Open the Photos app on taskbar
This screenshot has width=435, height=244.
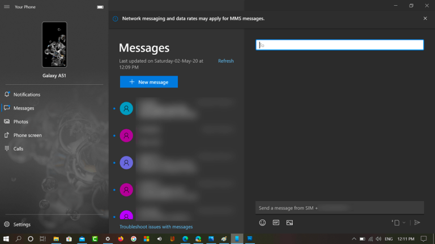click(x=211, y=239)
